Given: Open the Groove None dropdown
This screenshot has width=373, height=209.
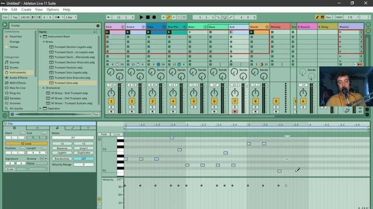Looking at the screenshot, I should point(37,163).
